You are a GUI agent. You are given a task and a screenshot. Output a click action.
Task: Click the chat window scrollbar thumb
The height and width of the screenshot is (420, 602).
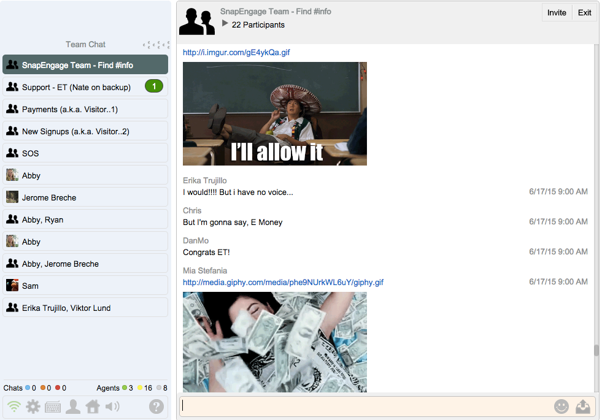pyautogui.click(x=596, y=350)
